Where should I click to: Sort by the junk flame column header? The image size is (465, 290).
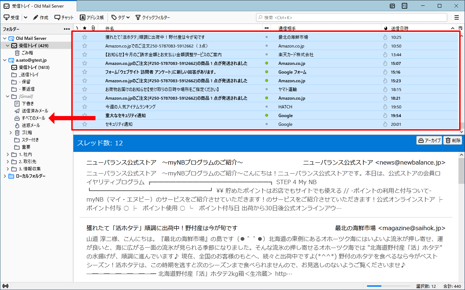click(x=385, y=28)
